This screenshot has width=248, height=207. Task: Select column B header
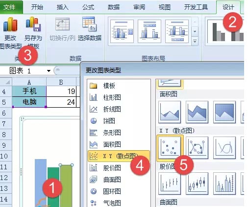(61, 82)
